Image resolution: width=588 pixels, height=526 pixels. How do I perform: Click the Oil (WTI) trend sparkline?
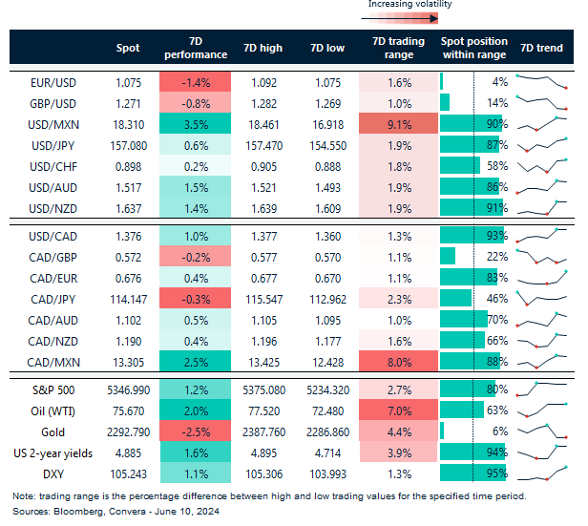(x=541, y=410)
